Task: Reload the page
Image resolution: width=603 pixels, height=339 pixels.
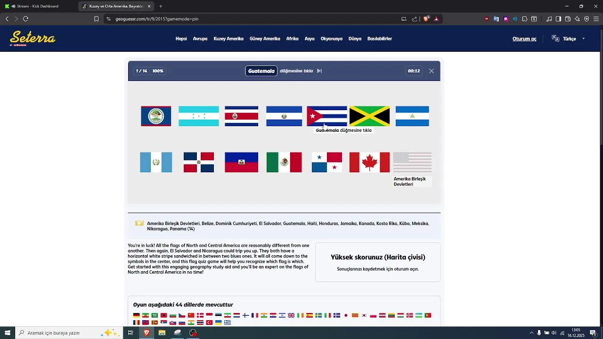Action: [25, 19]
